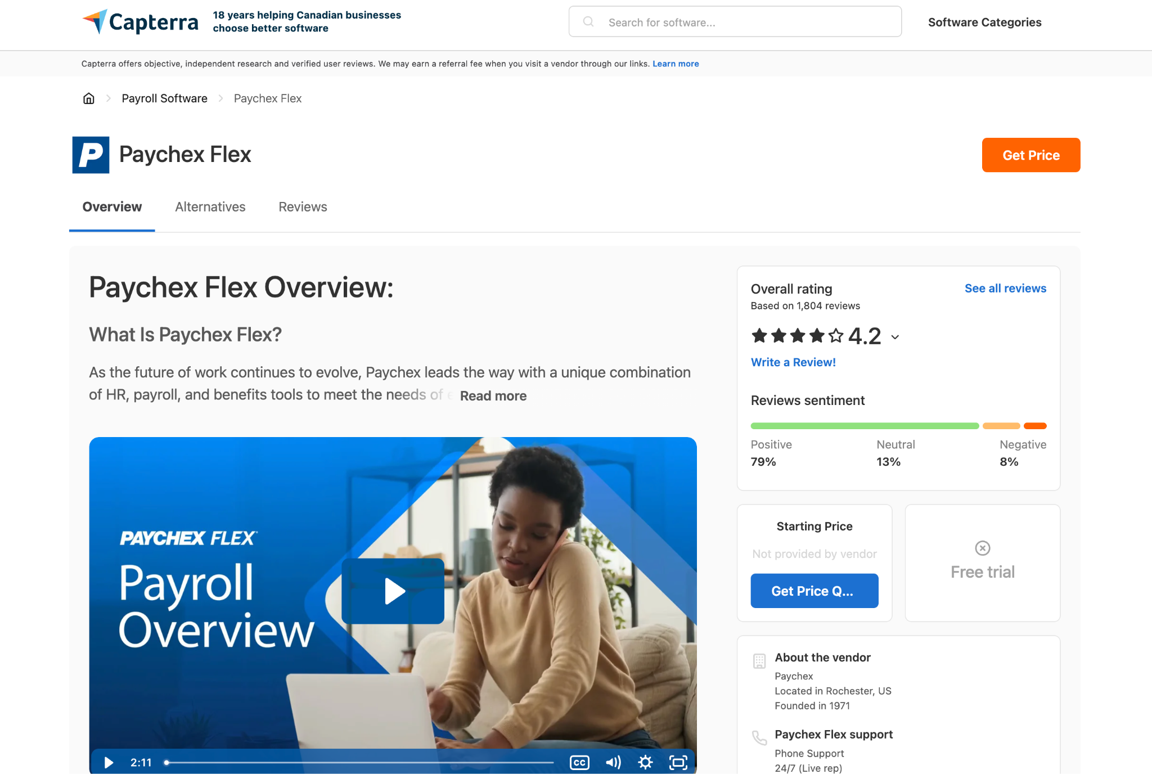Click the green positive sentiment bar
The height and width of the screenshot is (774, 1152).
click(x=865, y=426)
